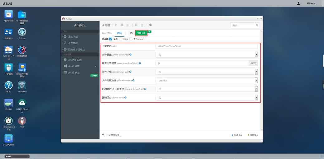Click the 下载路径 input field

tap(207, 46)
